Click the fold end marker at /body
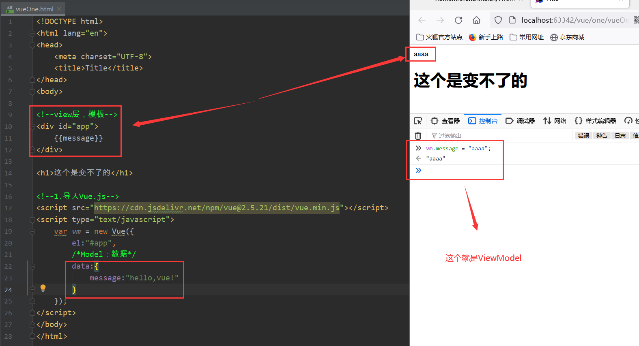Screen dimensions: 639x346 (x=32, y=325)
